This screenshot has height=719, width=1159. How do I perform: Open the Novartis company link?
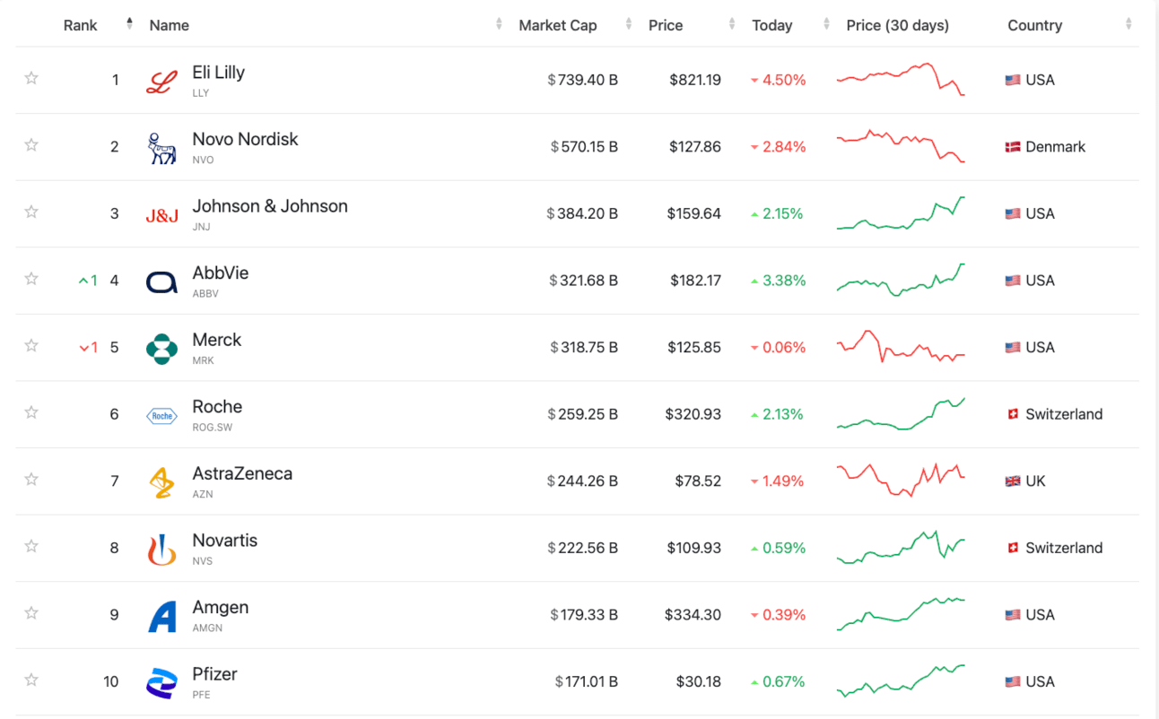(x=225, y=541)
